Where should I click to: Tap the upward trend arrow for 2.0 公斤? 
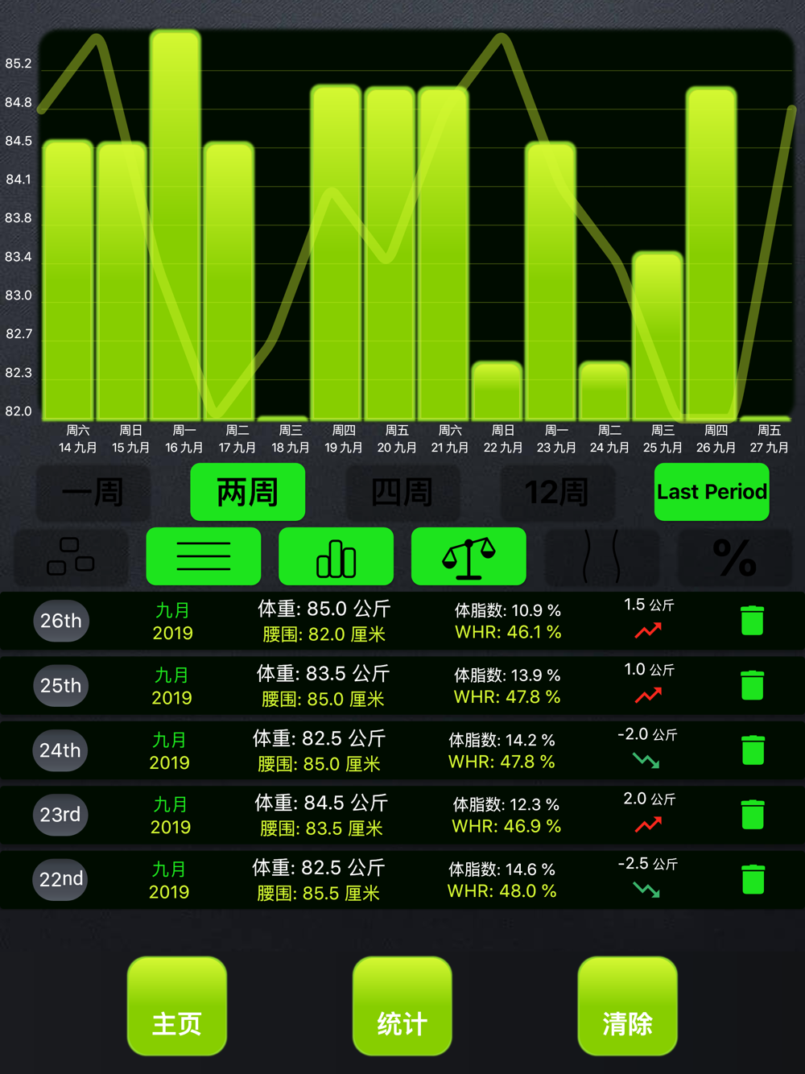648,824
